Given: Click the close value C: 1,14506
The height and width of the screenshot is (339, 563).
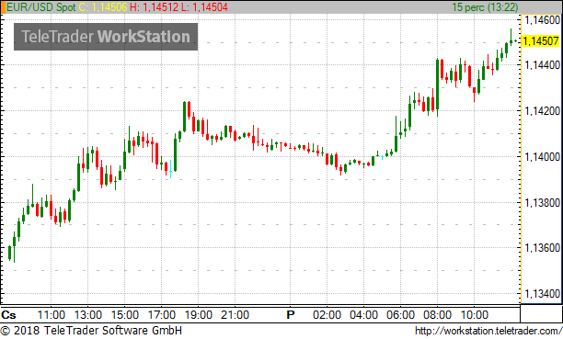Looking at the screenshot, I should coord(103,7).
